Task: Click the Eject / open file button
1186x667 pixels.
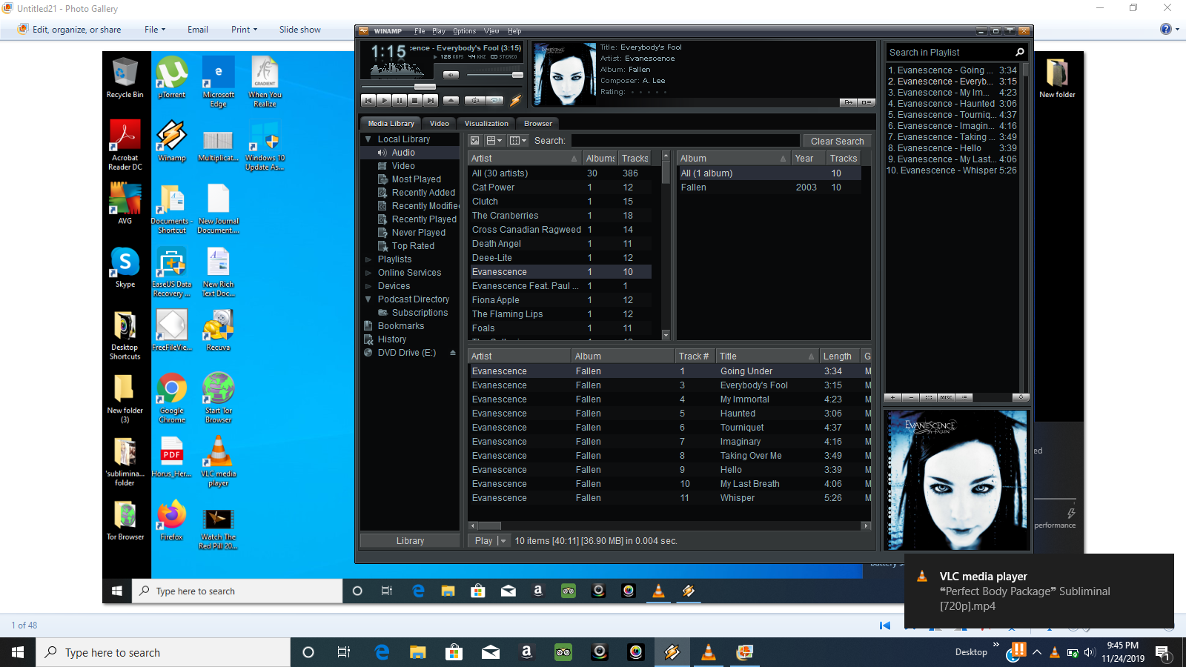Action: pos(451,100)
